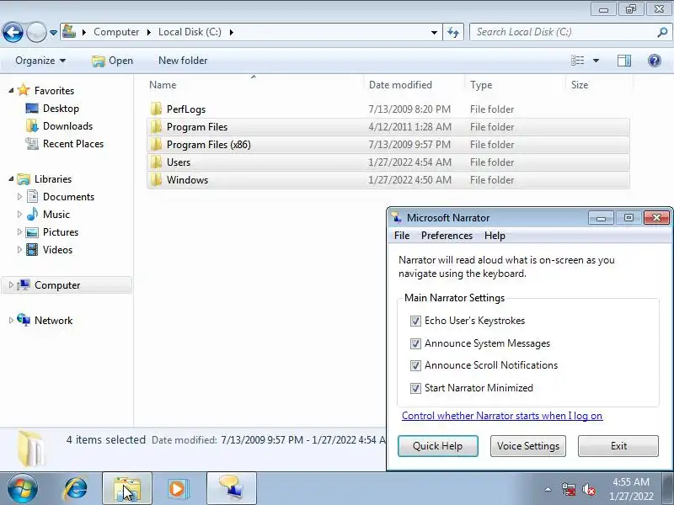Click the search magnifier icon
Image resolution: width=674 pixels, height=505 pixels.
coord(662,32)
